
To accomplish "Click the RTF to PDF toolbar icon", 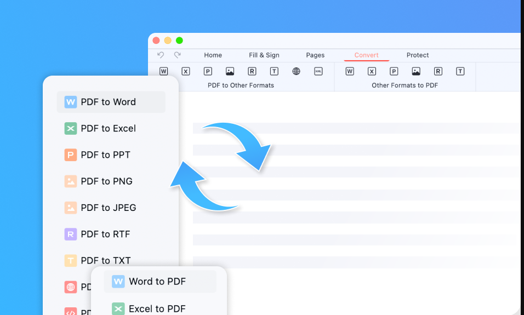I will pos(438,71).
